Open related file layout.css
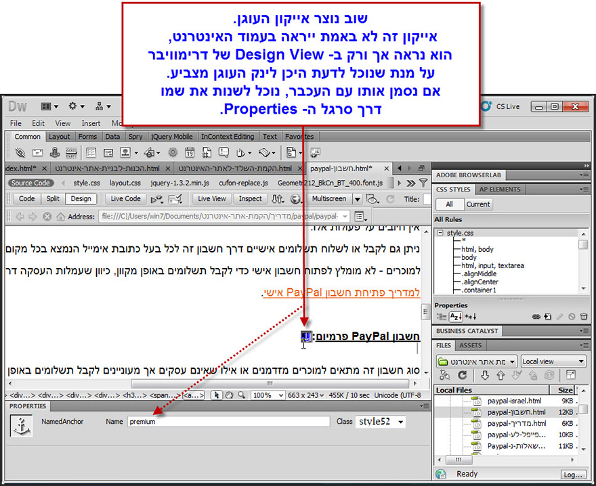The height and width of the screenshot is (486, 596). pos(125,183)
